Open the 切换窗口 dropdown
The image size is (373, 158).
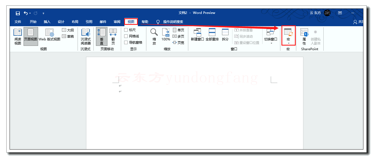(271, 37)
